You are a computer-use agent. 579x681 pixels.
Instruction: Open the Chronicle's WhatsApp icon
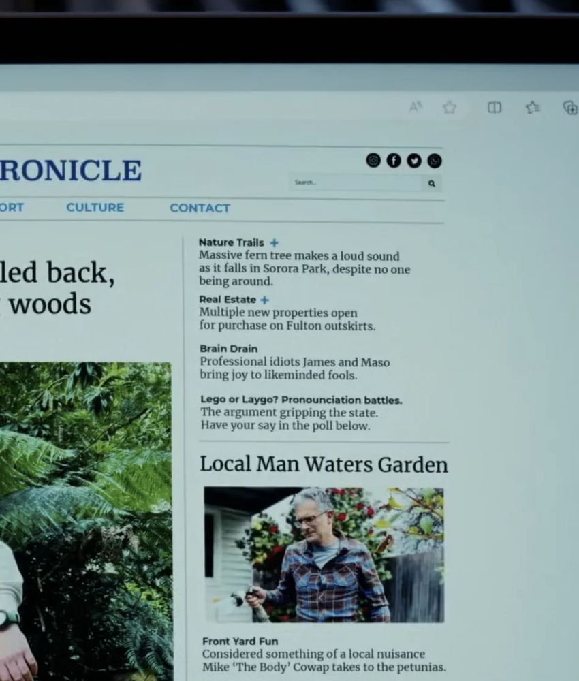point(435,161)
